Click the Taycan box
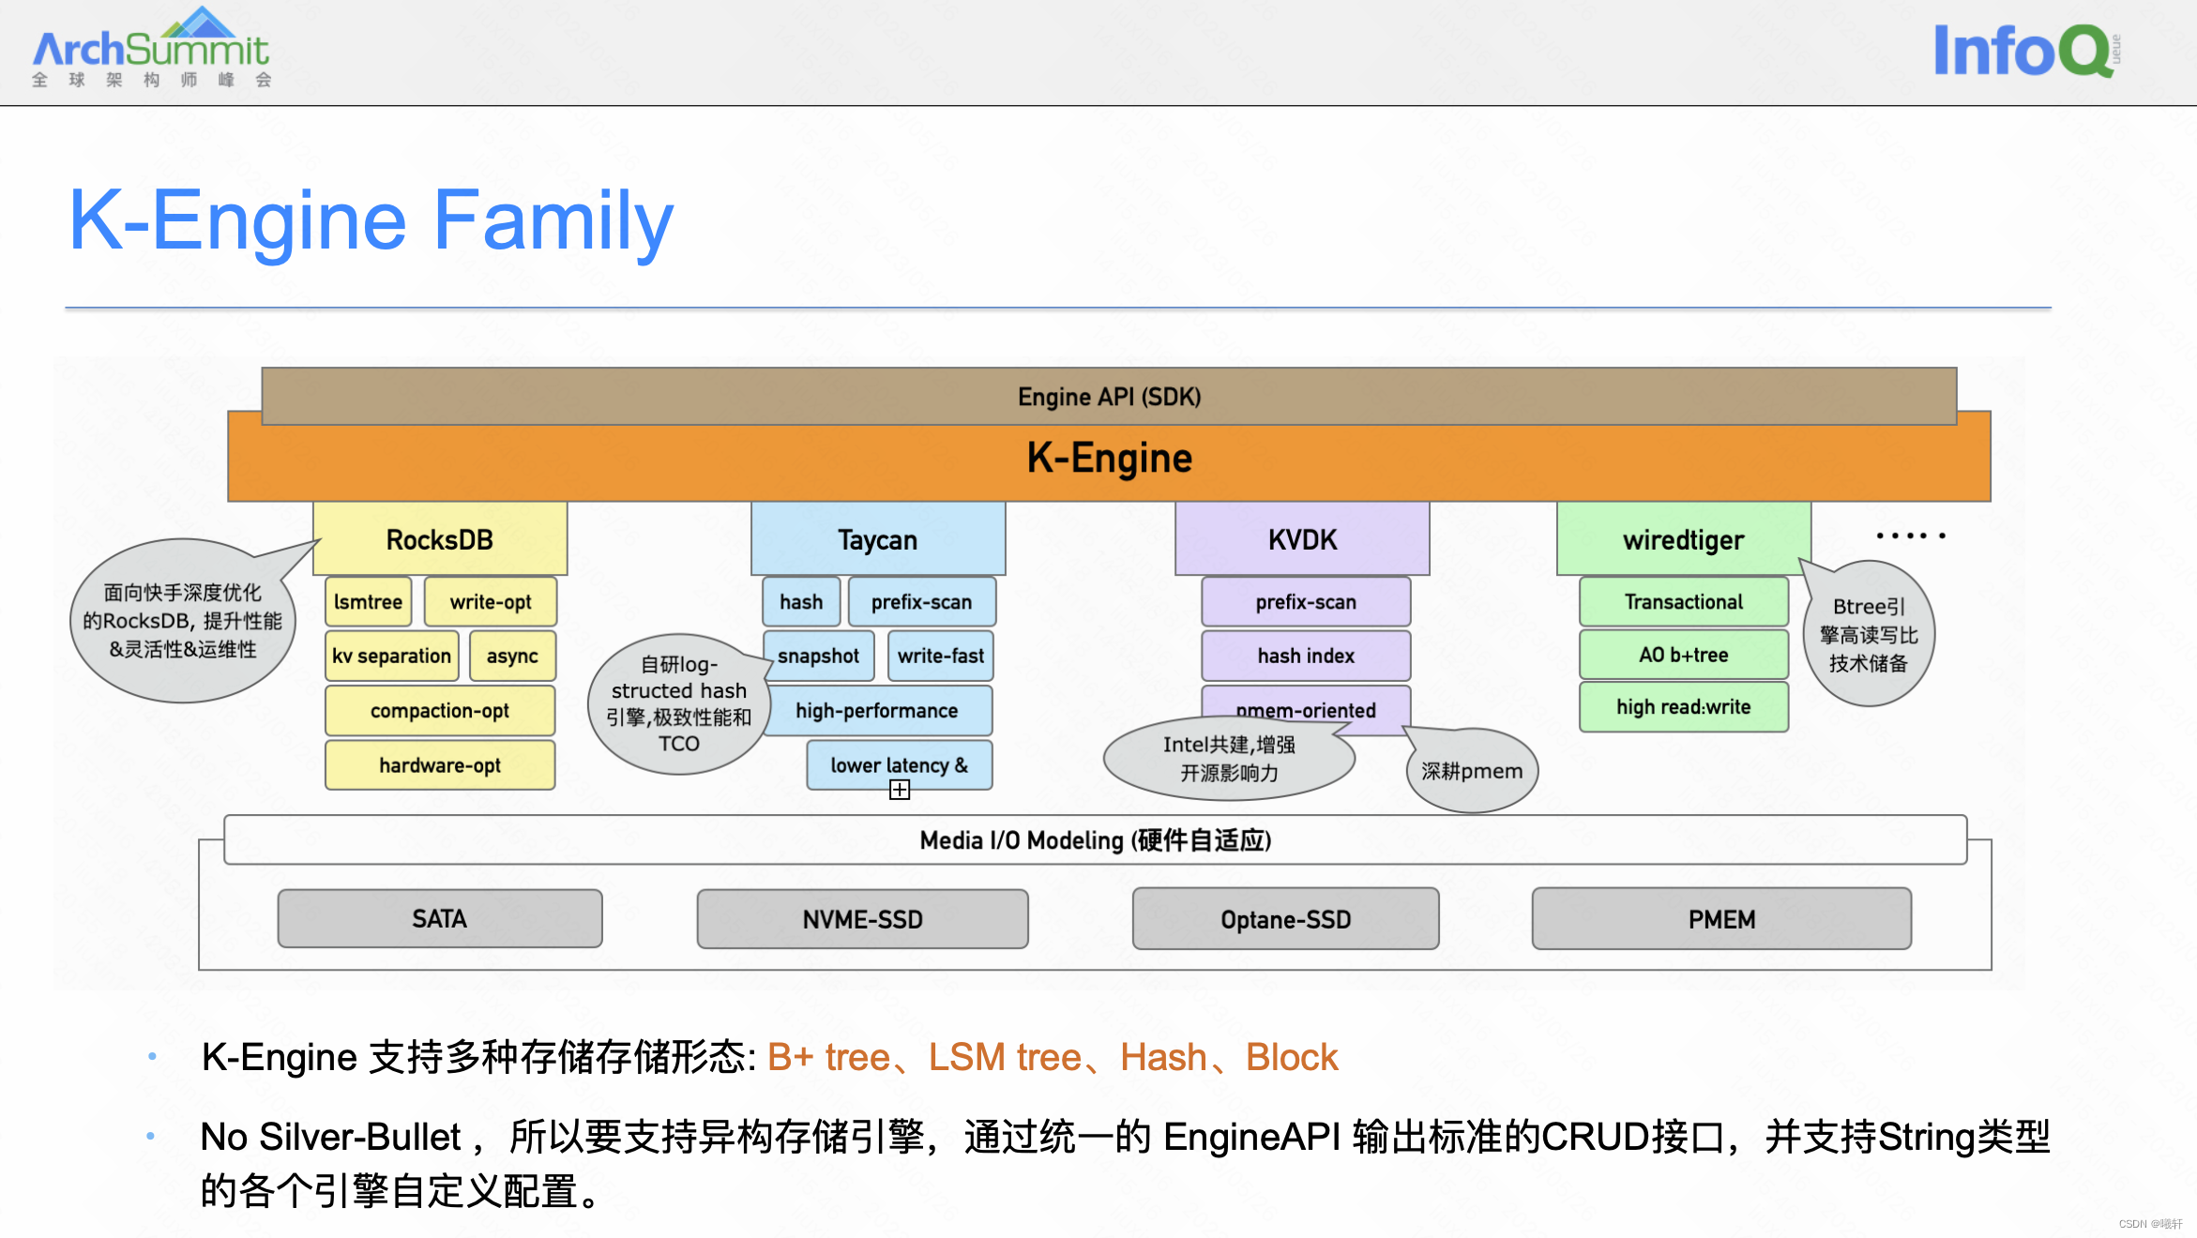The image size is (2197, 1238). pyautogui.click(x=878, y=539)
